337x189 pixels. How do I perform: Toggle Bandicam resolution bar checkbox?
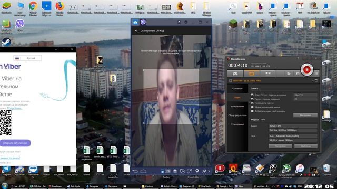click(230, 80)
